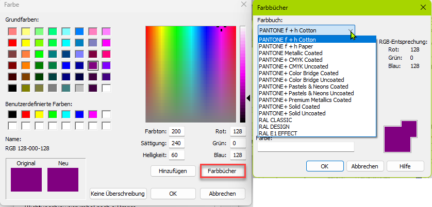Collapse the Farbbuch dropdown arrow

[x=351, y=30]
